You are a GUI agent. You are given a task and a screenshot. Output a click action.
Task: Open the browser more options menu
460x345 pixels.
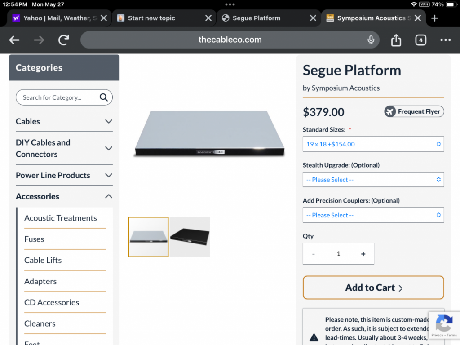click(445, 40)
